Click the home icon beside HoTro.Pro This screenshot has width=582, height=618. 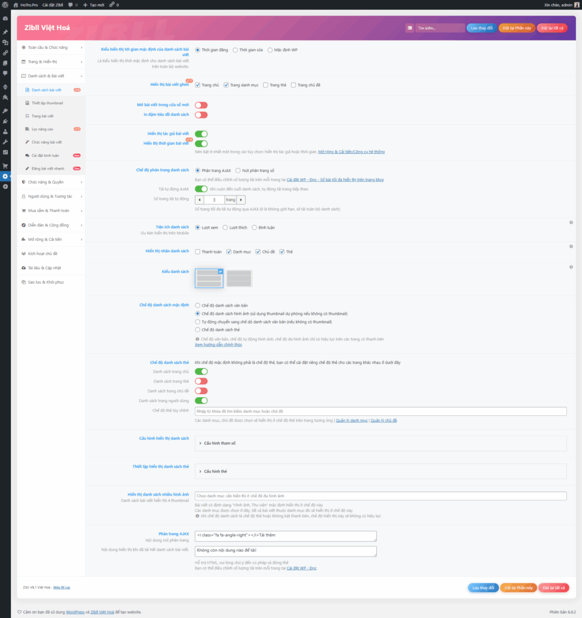pyautogui.click(x=16, y=5)
